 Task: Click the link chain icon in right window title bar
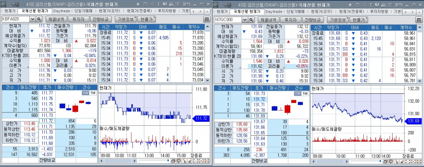[364, 5]
